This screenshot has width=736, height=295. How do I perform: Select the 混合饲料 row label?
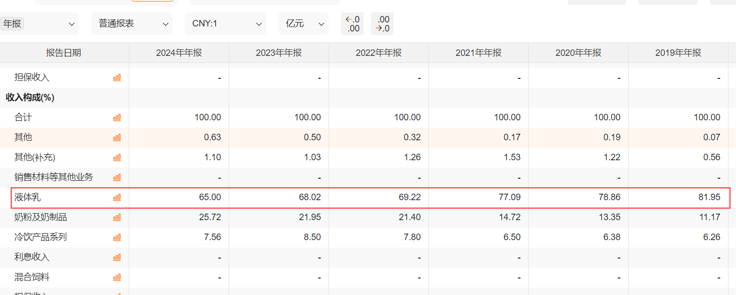tap(32, 277)
